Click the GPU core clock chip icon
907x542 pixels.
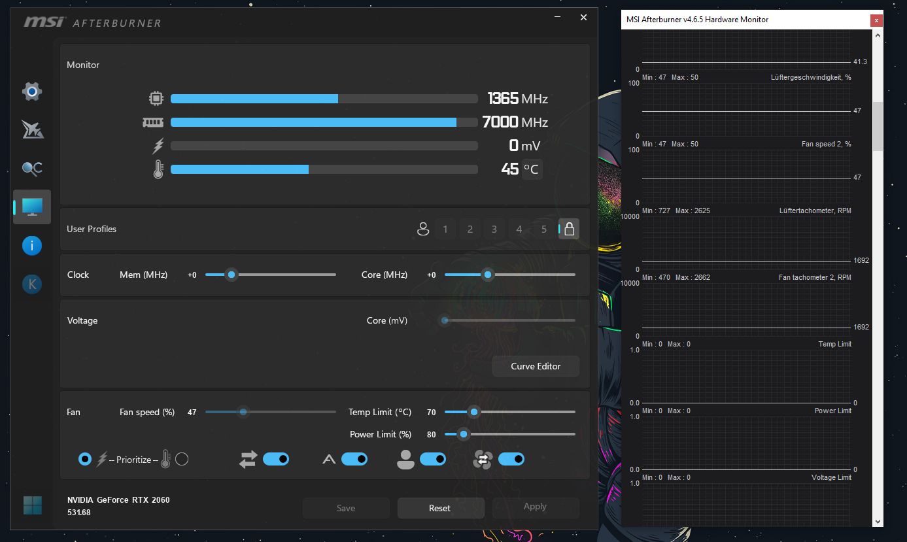[156, 99]
